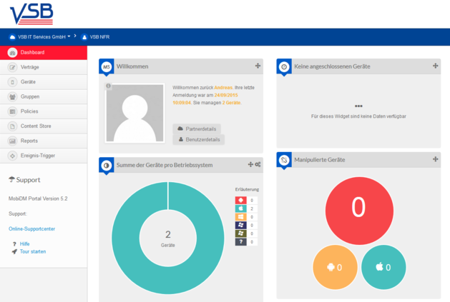Open the Hilfe link
The image size is (450, 302).
click(x=24, y=244)
